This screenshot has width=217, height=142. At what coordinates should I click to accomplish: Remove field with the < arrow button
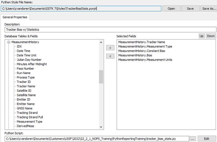tap(110, 56)
